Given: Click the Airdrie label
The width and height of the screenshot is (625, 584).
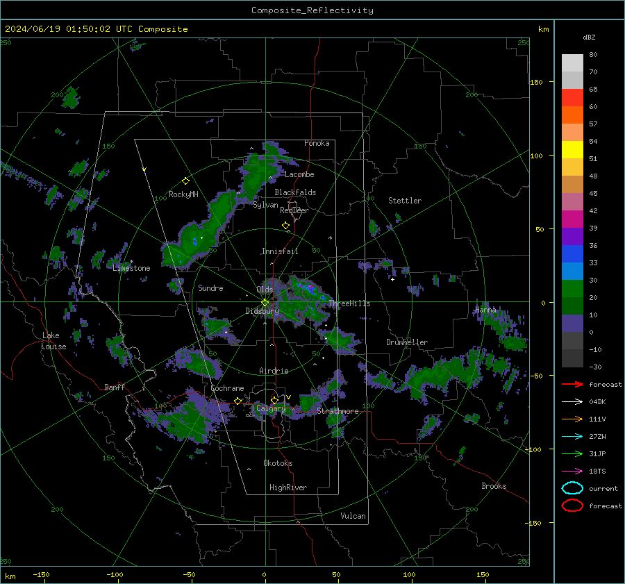Looking at the screenshot, I should point(274,371).
